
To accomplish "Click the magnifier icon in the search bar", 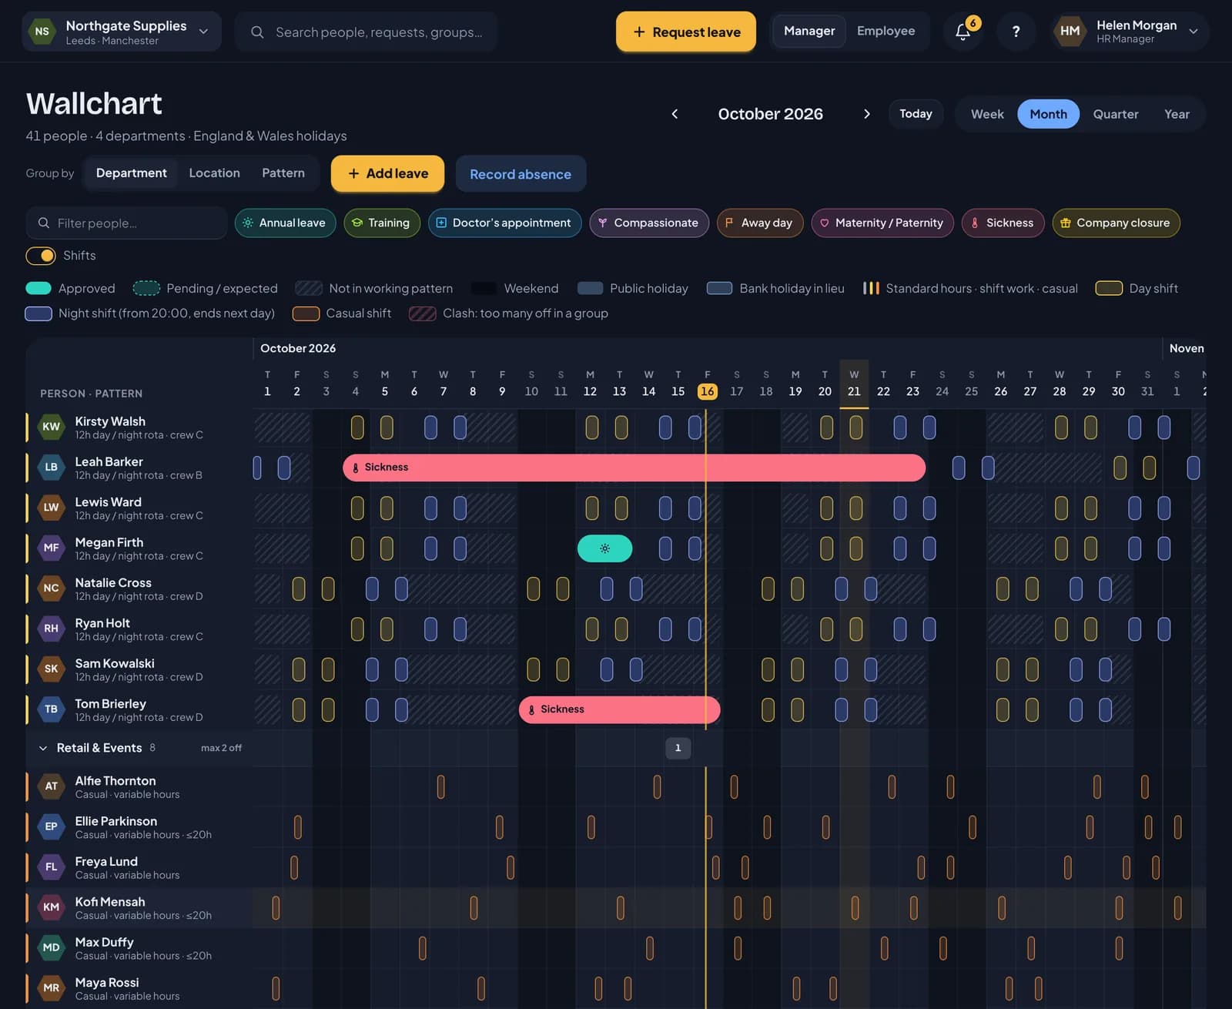I will [x=257, y=32].
